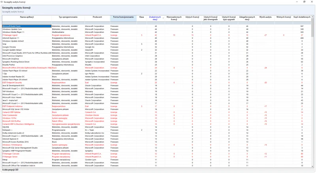Select Microsoft SQL Server VSS Writer row
This screenshot has width=316, height=173.
tap(156, 109)
